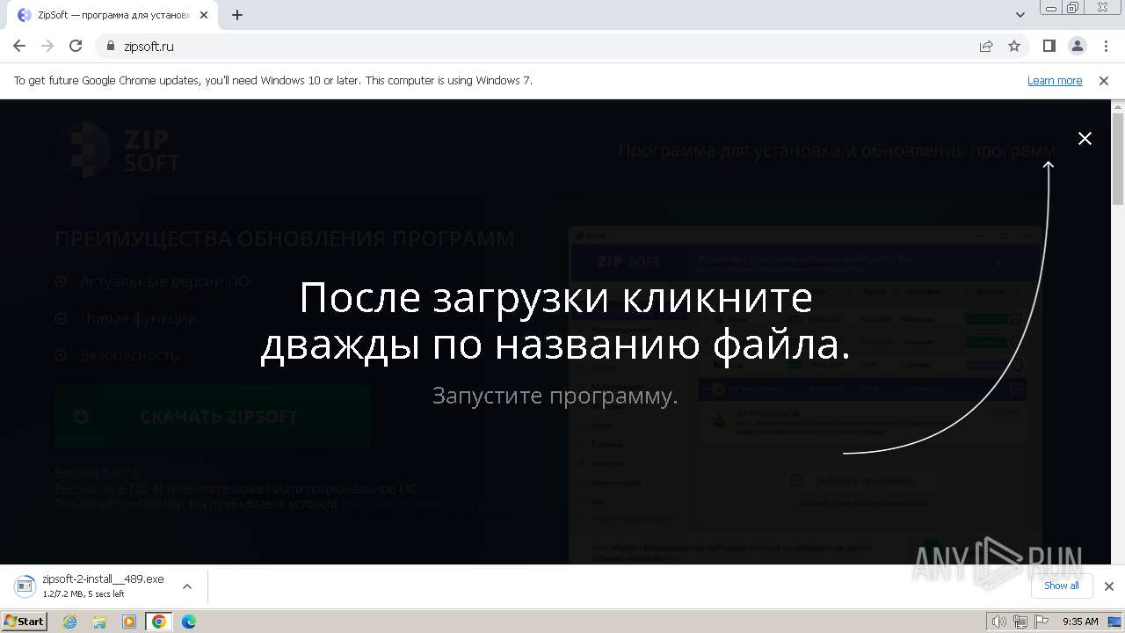Click the browser forward arrow
Viewport: 1125px width, 633px height.
47,46
